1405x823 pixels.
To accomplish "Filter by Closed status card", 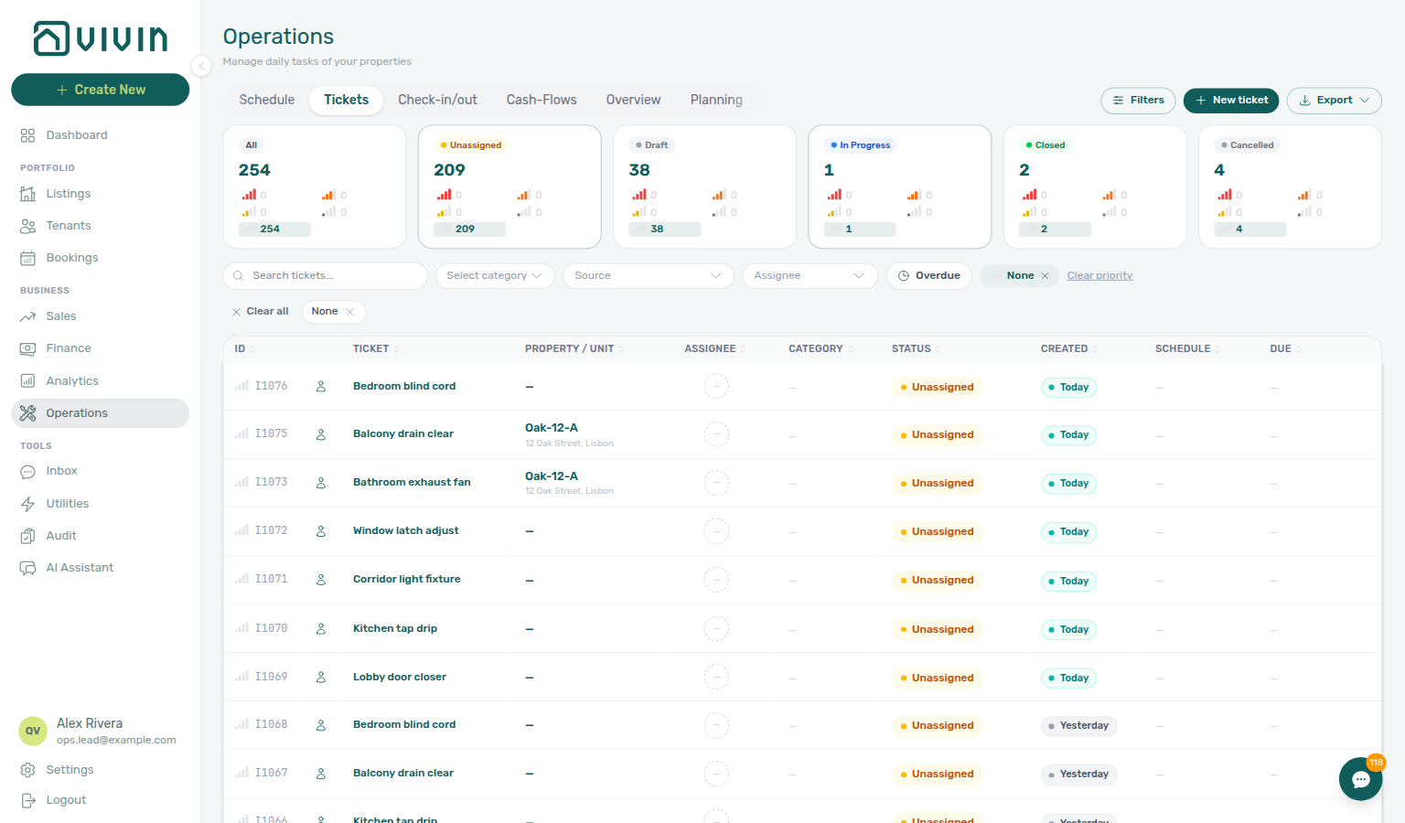I will (x=1095, y=187).
